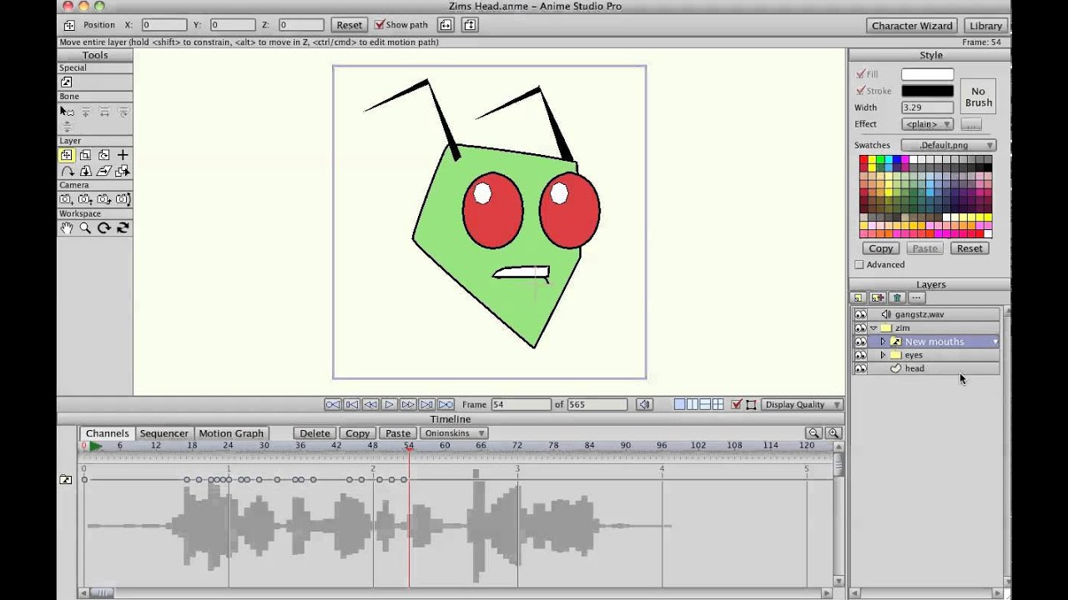Open New mouths layer popup arrow

click(995, 342)
